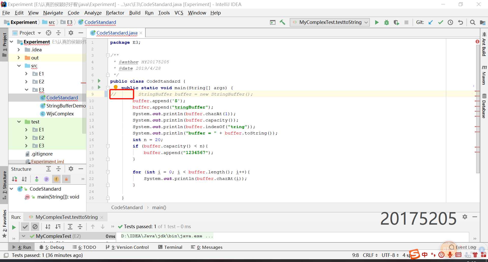
Task: Collapse the src folder
Action: click(19, 66)
